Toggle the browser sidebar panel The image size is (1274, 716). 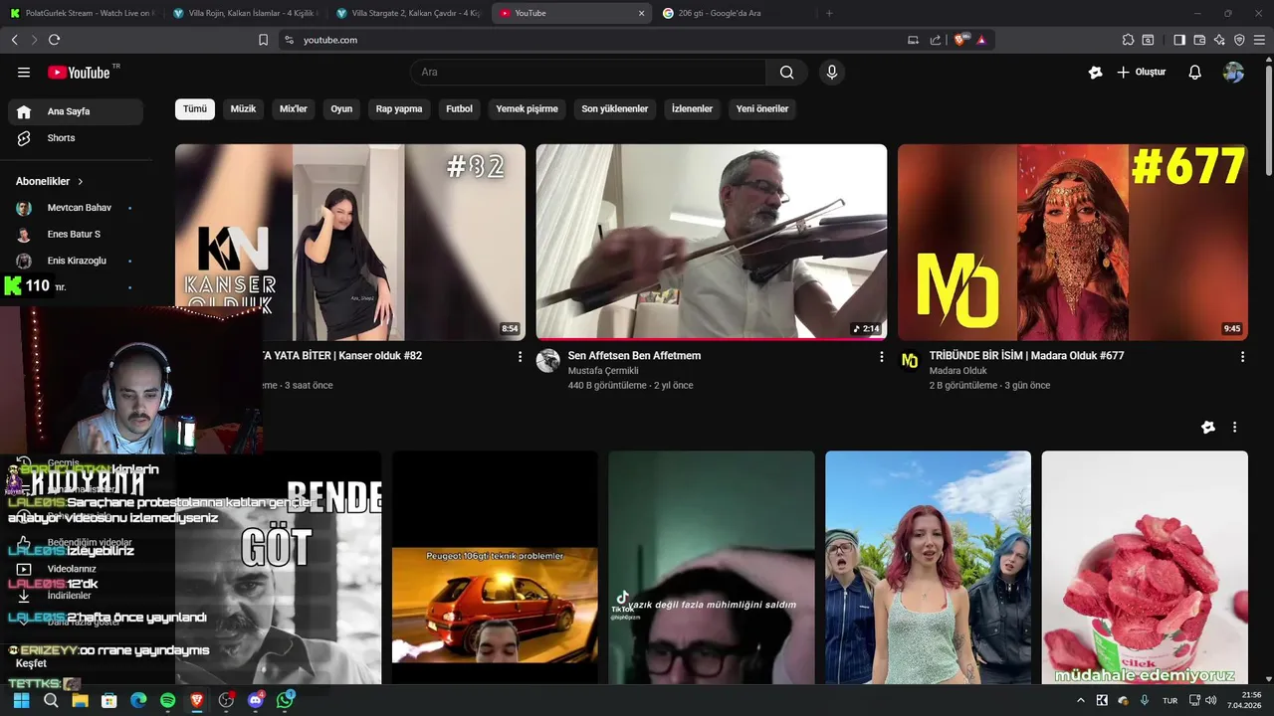pyautogui.click(x=1179, y=40)
